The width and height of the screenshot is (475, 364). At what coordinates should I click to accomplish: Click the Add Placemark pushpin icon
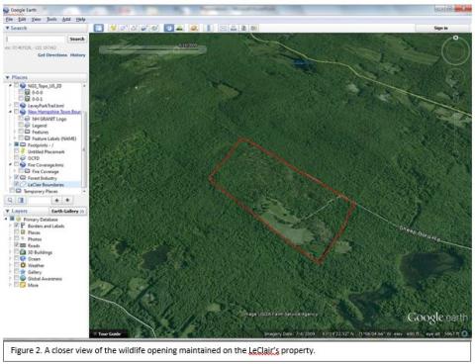coord(113,28)
